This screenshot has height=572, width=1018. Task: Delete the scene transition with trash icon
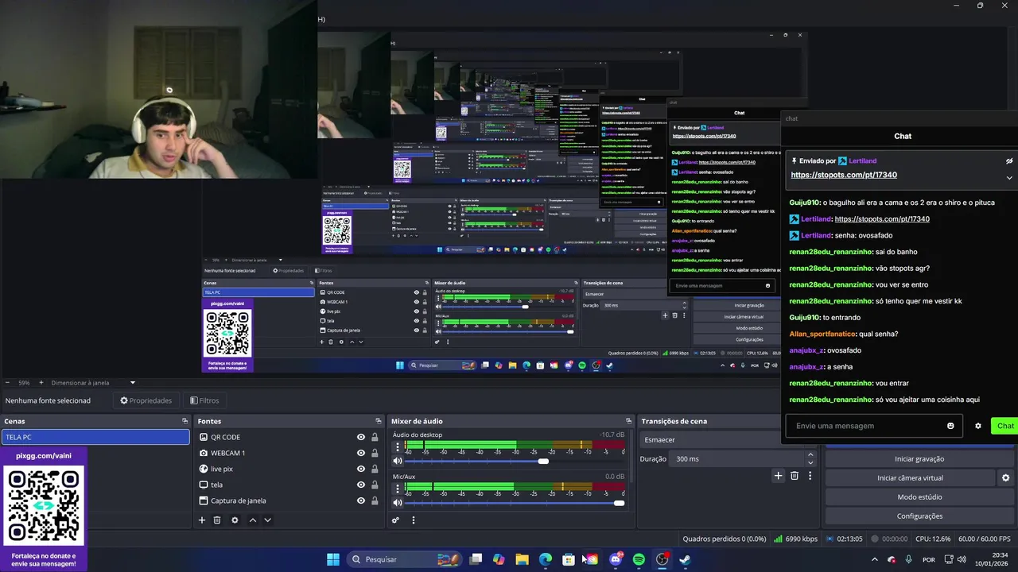click(x=795, y=476)
